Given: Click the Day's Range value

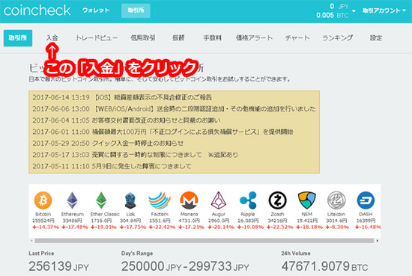Looking at the screenshot, I should [185, 266].
